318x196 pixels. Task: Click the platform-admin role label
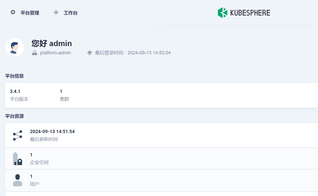tap(56, 53)
